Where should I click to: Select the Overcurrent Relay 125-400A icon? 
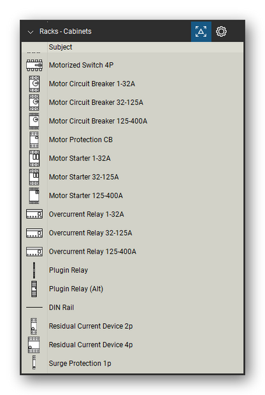click(x=34, y=252)
